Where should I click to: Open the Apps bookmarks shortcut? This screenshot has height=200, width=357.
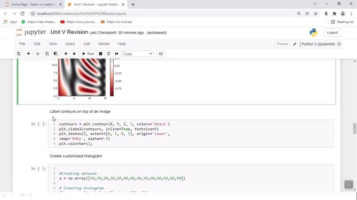pos(10,22)
